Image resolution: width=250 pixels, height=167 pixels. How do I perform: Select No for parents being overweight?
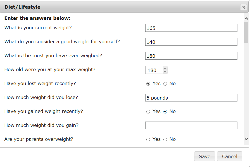[165, 139]
